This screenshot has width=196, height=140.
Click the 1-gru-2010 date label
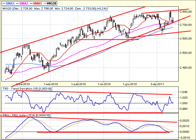coord(130,84)
